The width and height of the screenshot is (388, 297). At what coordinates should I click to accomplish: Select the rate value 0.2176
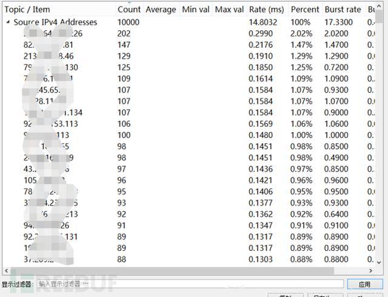(261, 45)
